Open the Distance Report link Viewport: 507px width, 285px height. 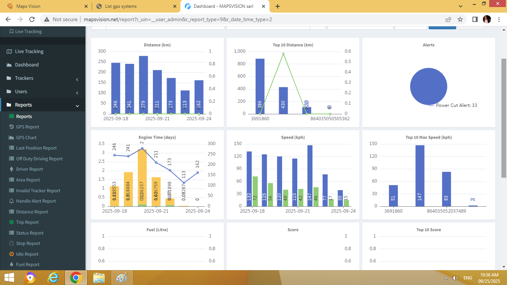click(32, 212)
